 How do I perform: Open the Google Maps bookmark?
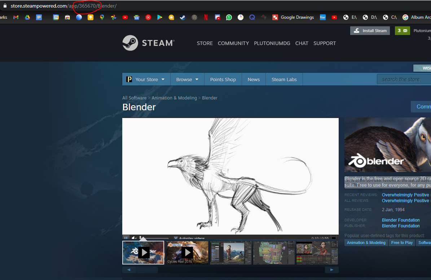click(x=102, y=17)
